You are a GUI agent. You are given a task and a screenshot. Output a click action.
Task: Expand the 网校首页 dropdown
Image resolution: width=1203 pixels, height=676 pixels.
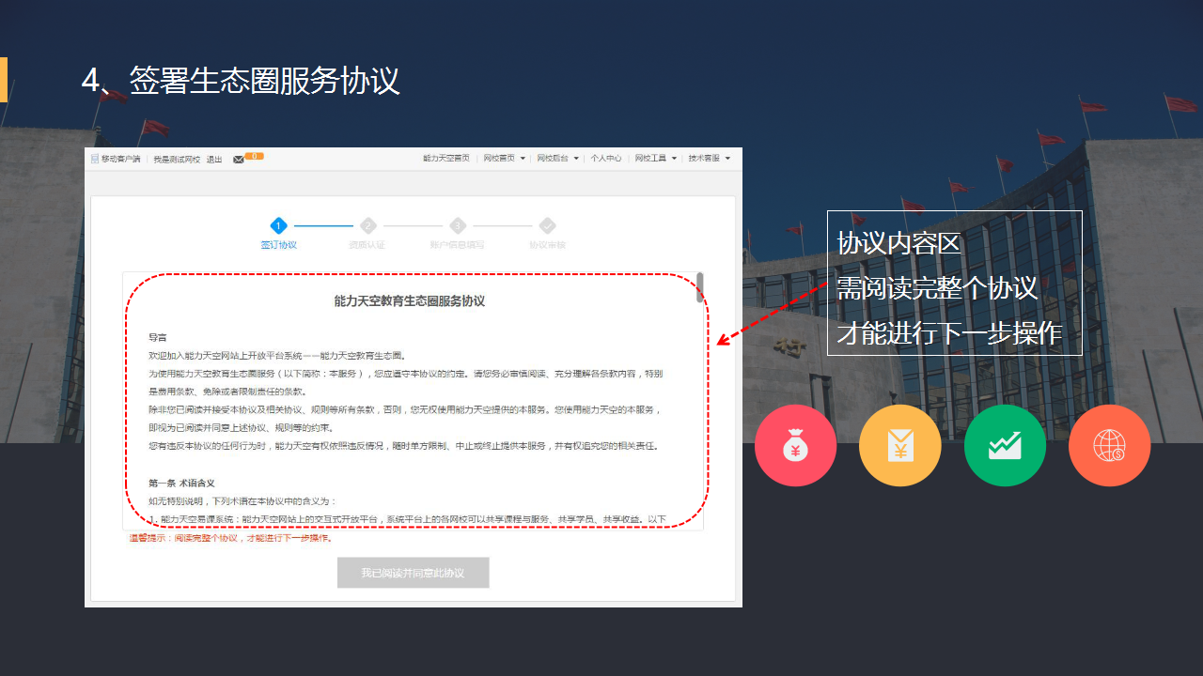point(505,159)
